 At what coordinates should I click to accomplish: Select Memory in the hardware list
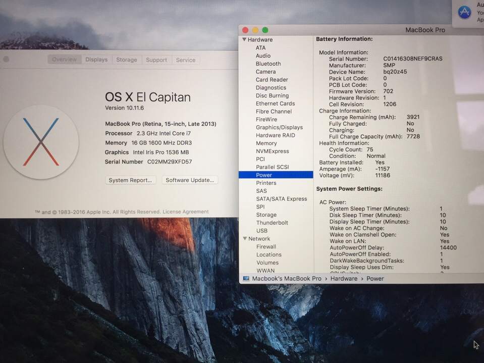[x=266, y=143]
